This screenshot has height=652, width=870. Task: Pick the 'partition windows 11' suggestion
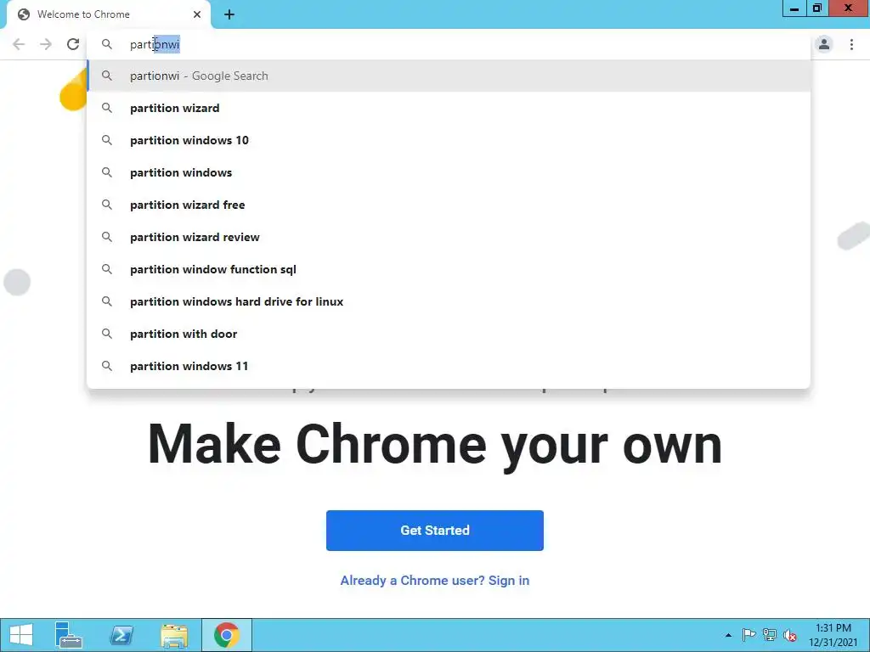449,365
